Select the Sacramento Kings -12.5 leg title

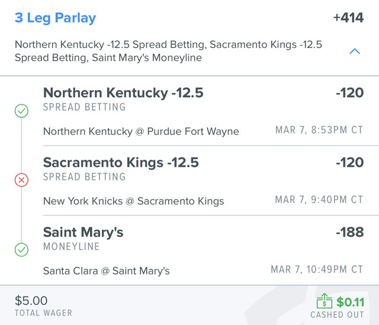(x=121, y=162)
